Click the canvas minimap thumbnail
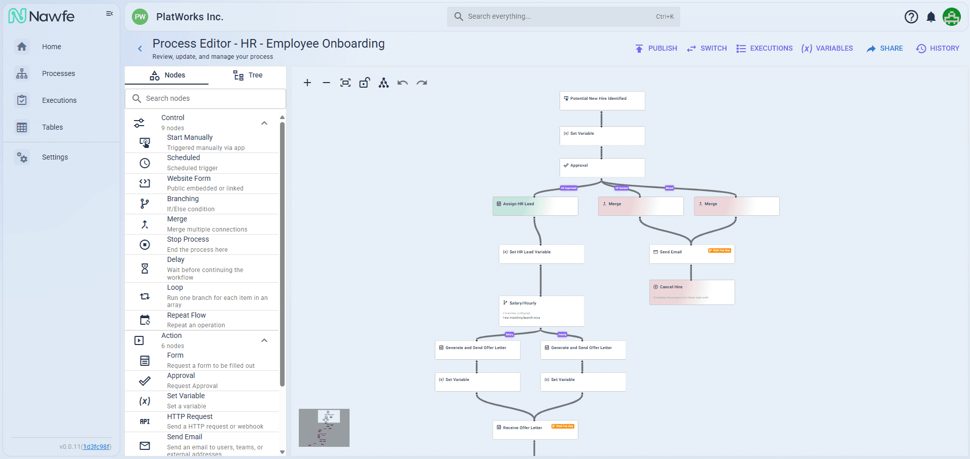This screenshot has width=970, height=459. pos(324,428)
